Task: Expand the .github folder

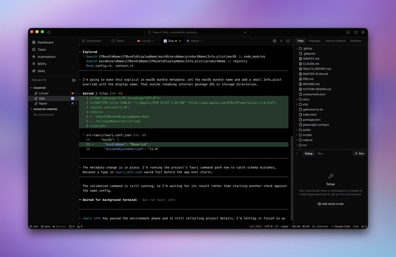Action: (296, 48)
